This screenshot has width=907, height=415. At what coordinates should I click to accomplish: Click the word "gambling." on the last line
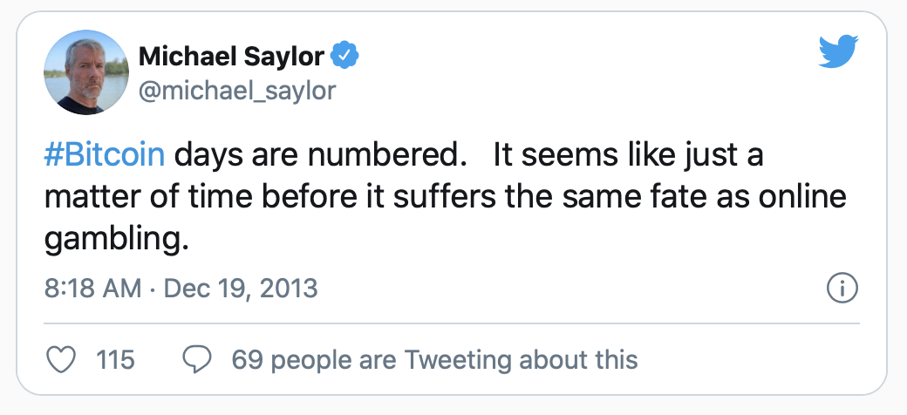(x=116, y=237)
